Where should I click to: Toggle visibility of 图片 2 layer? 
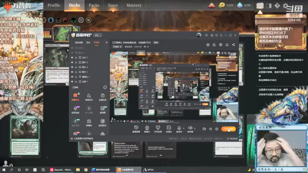(x=72, y=67)
